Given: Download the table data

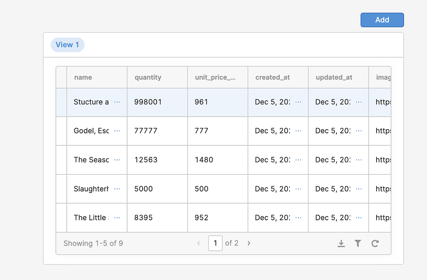Looking at the screenshot, I should click(341, 243).
